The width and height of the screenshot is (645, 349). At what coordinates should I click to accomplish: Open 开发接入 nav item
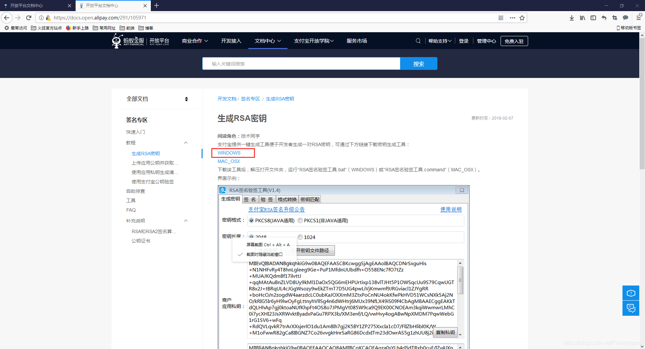(x=231, y=41)
